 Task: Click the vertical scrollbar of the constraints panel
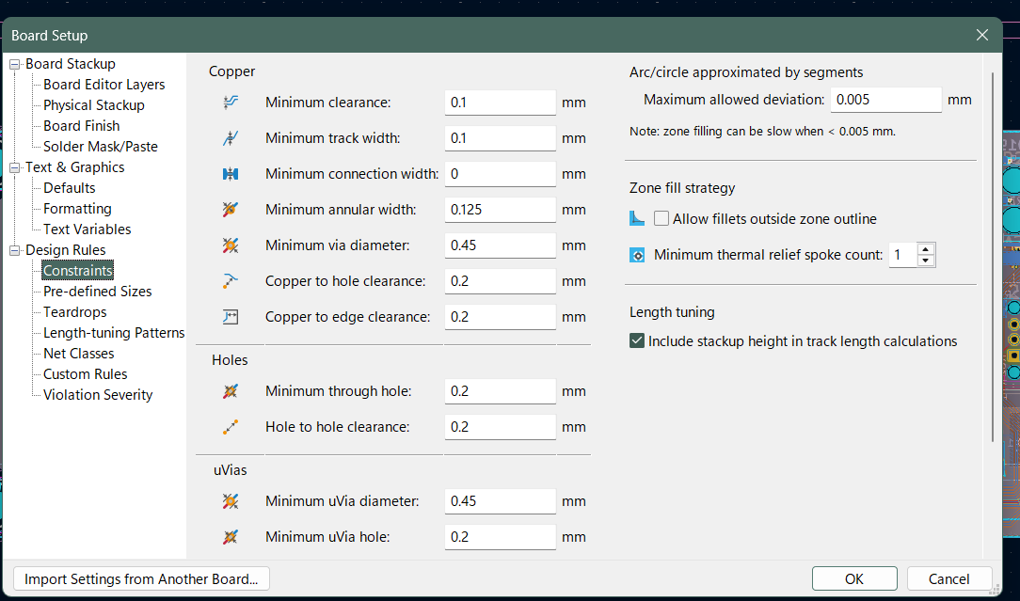coord(992,254)
